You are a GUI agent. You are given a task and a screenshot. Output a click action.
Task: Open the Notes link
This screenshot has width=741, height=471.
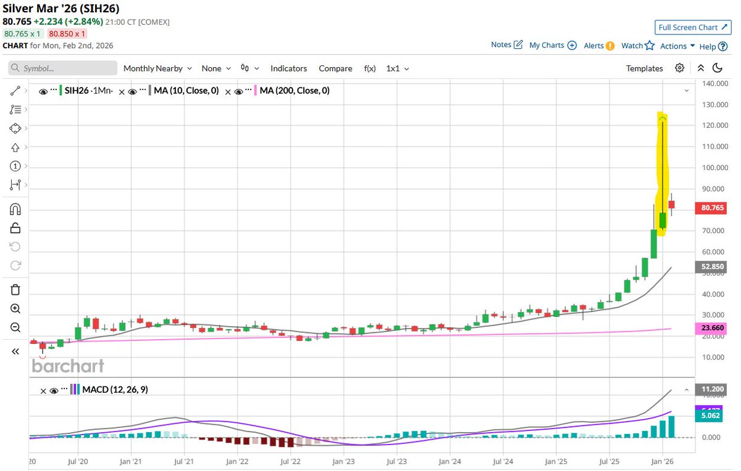pos(501,45)
